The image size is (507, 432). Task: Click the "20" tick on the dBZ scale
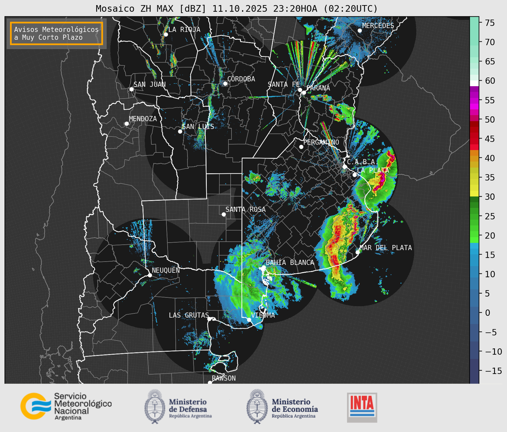490,236
